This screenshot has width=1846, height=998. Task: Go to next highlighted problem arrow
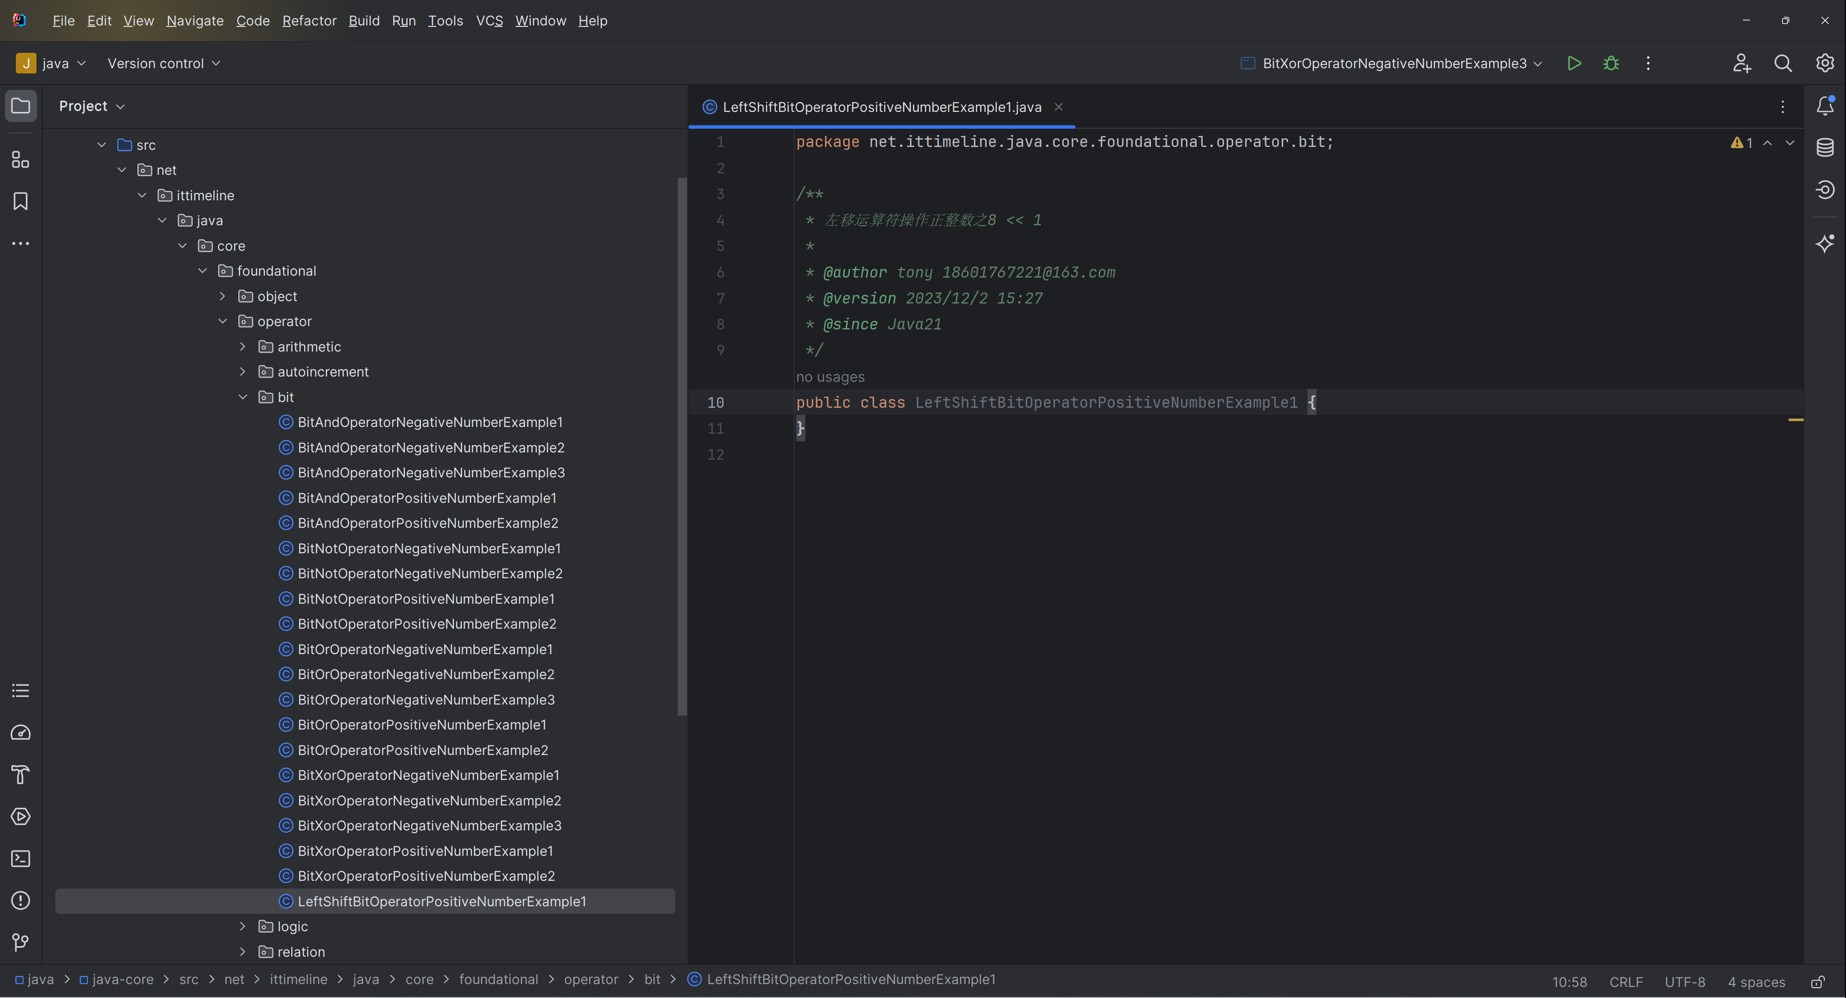[x=1790, y=143]
